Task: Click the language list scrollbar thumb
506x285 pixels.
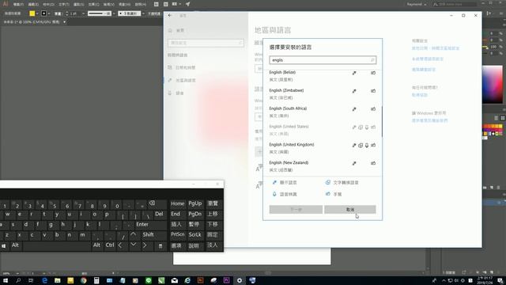Action: tap(382, 121)
